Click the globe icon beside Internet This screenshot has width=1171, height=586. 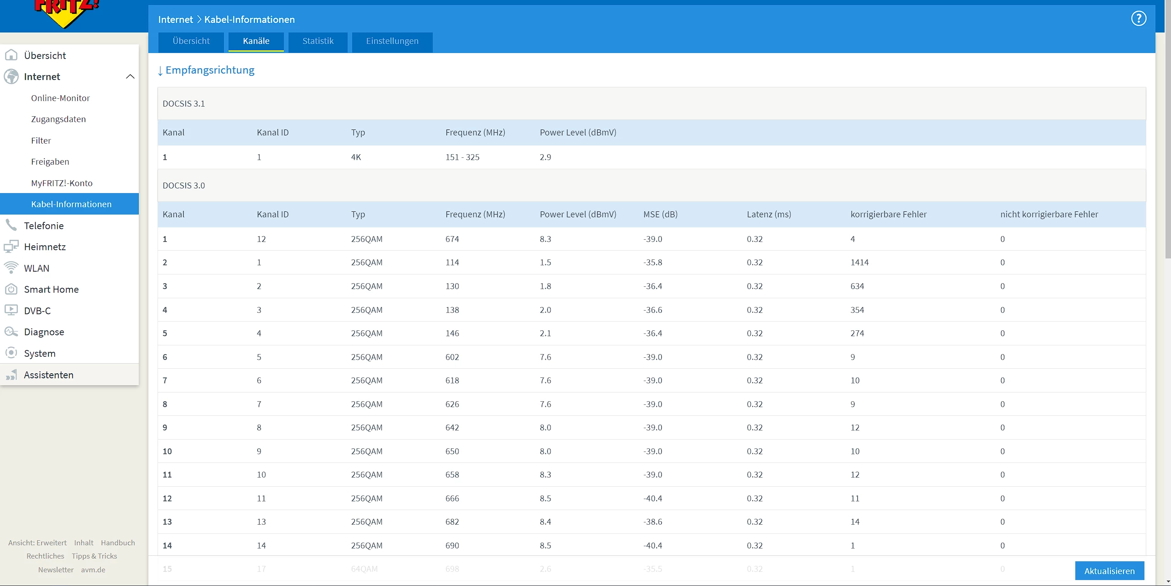pyautogui.click(x=11, y=76)
